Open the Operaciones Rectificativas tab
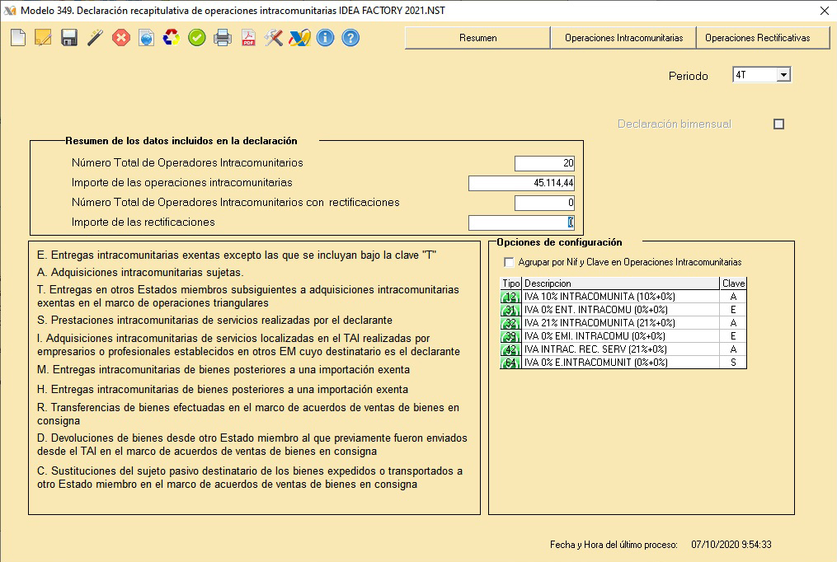 [764, 38]
